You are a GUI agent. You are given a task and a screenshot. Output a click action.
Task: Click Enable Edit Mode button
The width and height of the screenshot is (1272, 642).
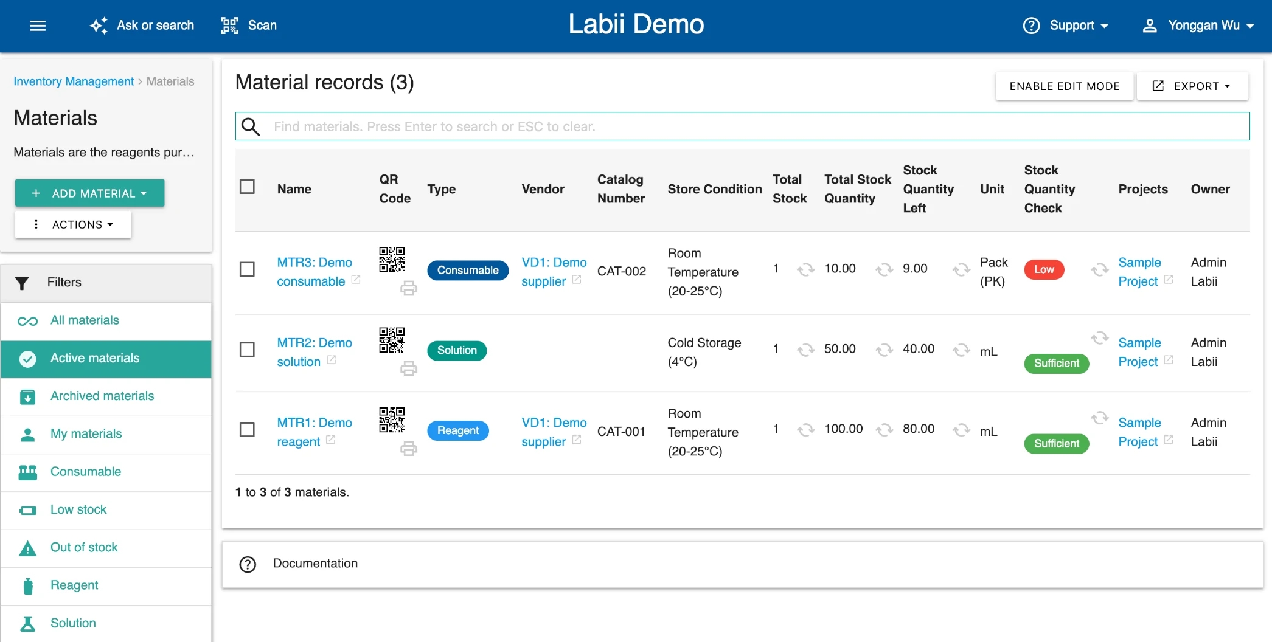(1064, 86)
